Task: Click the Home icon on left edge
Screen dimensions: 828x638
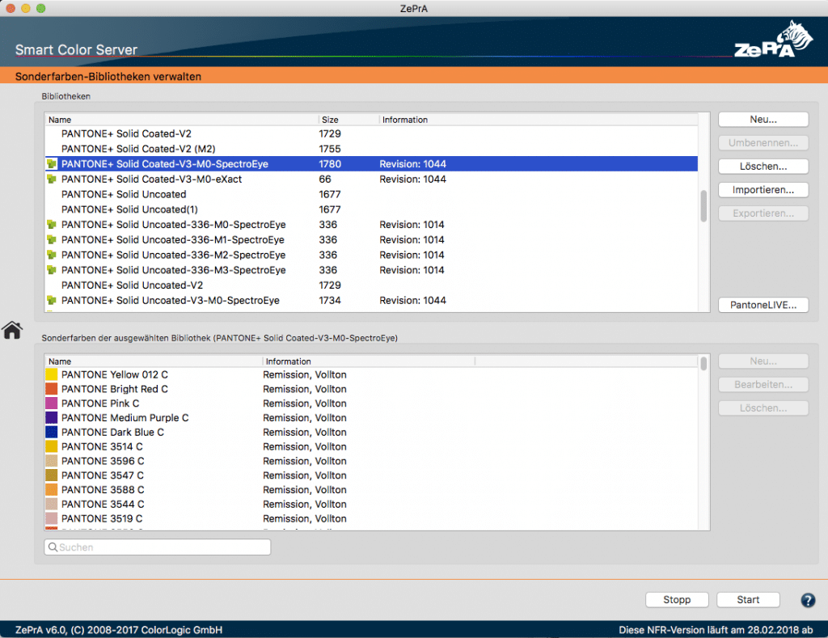Action: [12, 330]
